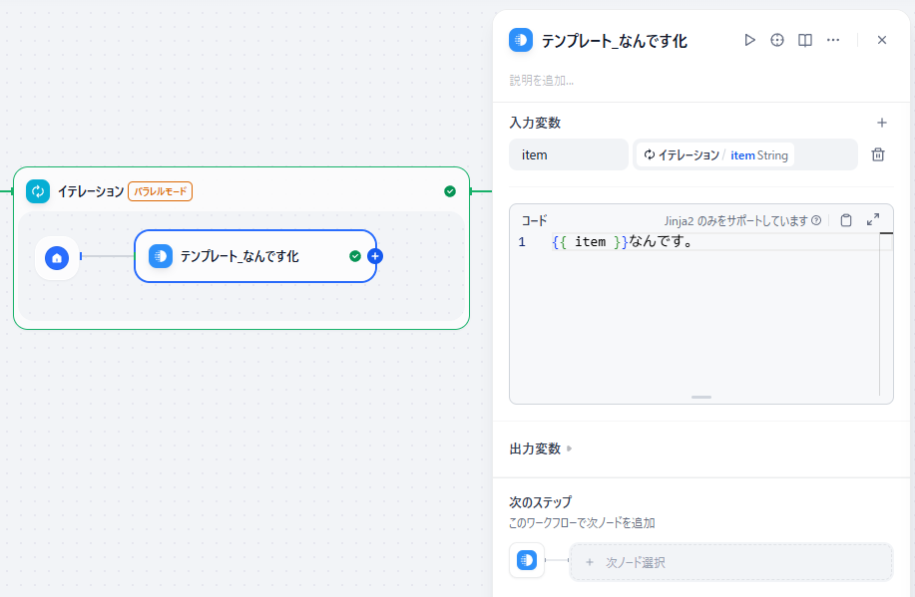The width and height of the screenshot is (915, 597).
Task: Open the three-dots more options menu
Action: coord(833,40)
